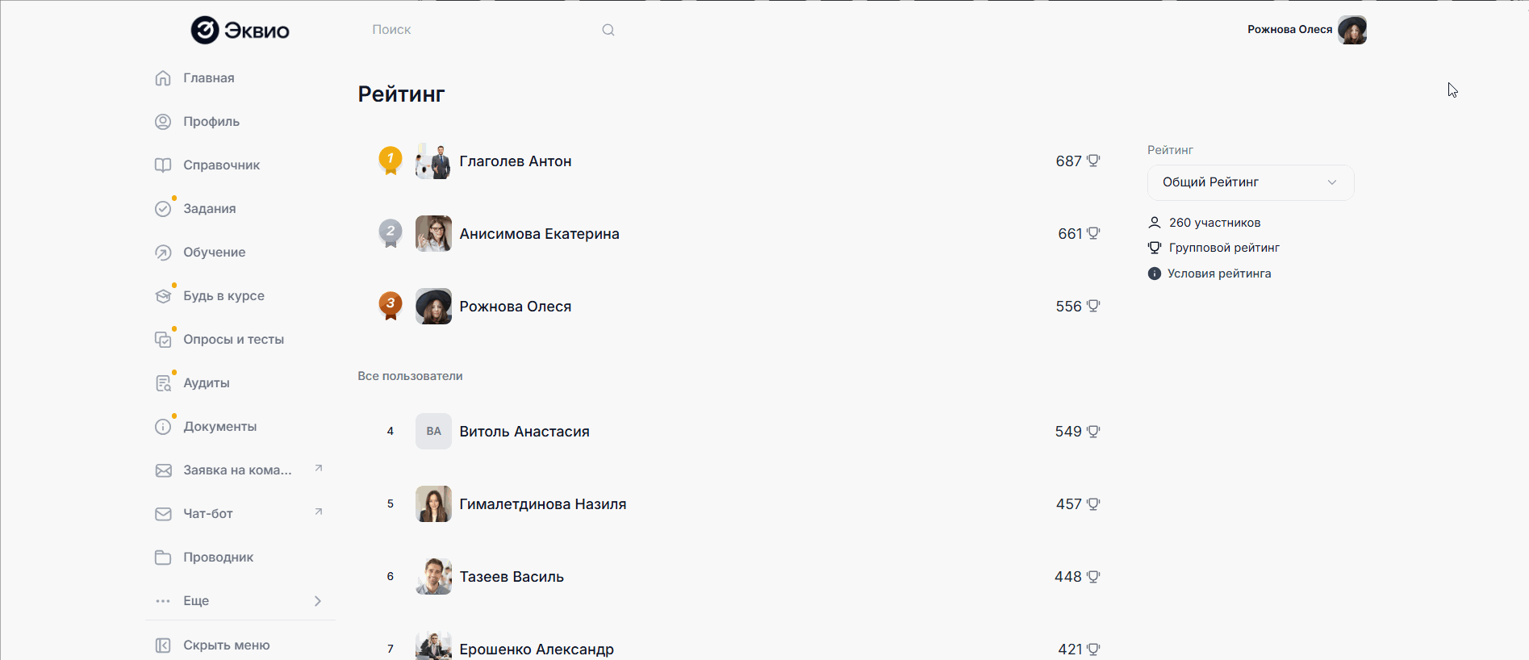The image size is (1529, 660).
Task: Click the info icon beside Условия рейтинга
Action: click(x=1155, y=274)
